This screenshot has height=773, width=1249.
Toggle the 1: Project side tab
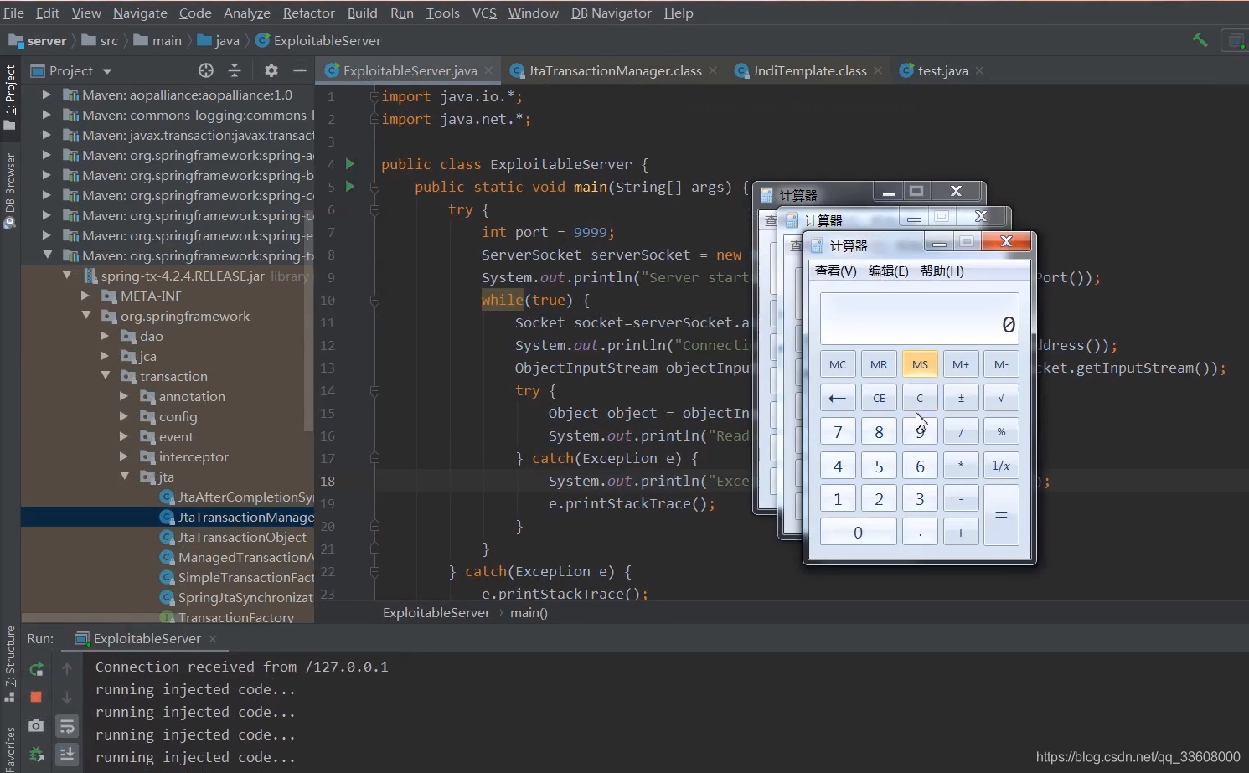[x=10, y=96]
